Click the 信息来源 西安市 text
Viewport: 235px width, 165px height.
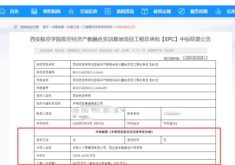click(52, 51)
